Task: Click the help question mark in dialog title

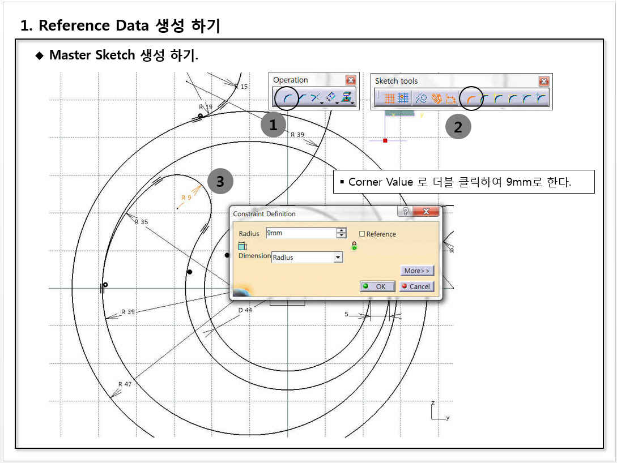Action: coord(406,212)
